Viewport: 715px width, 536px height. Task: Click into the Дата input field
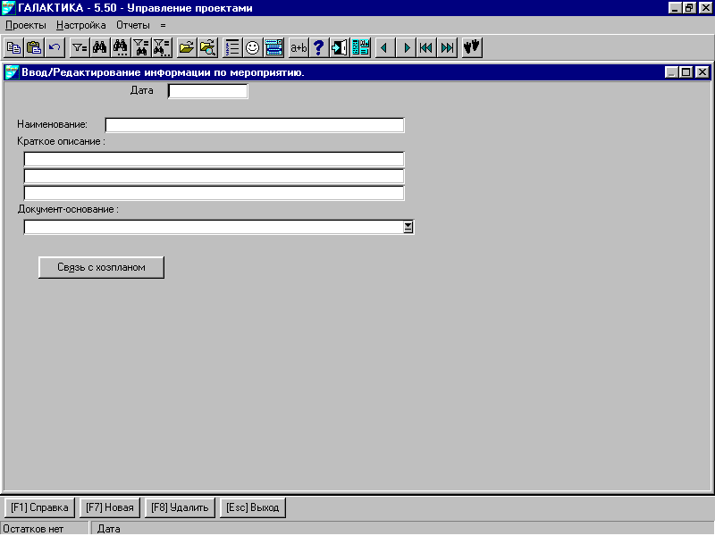point(208,91)
